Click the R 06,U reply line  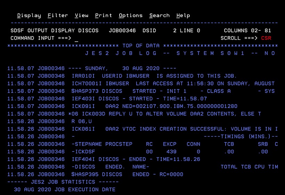pos(49,122)
